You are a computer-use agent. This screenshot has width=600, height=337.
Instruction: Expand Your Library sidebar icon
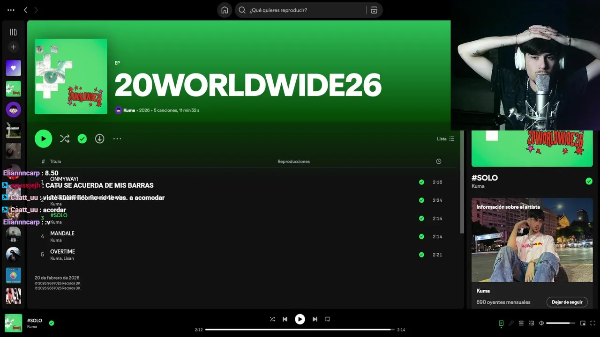[x=13, y=32]
